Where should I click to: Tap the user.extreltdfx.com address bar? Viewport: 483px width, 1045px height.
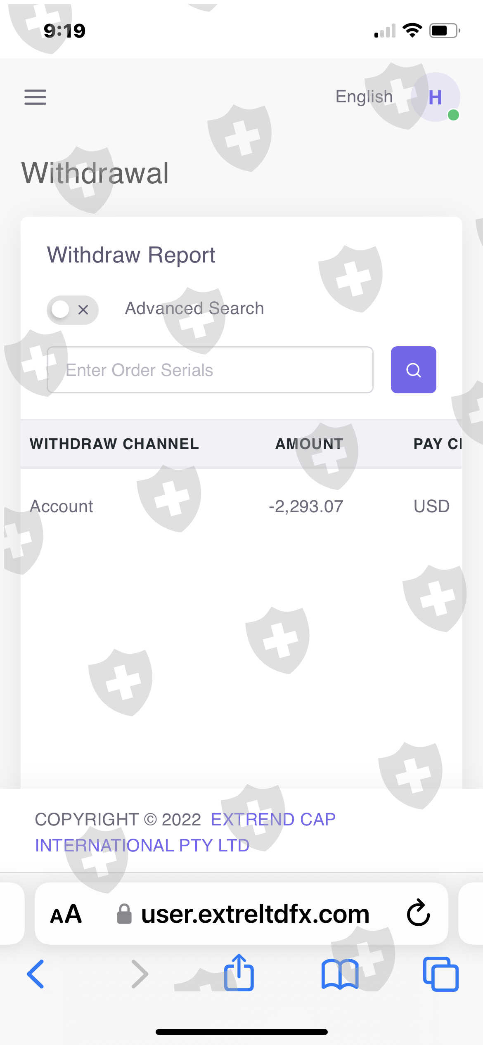255,914
